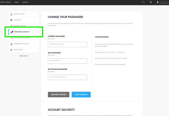
Task: Click the 'last 5 passwords used' rule
Action: click(114, 45)
